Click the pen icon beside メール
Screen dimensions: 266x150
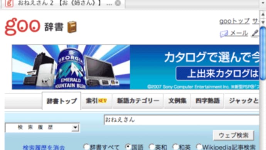[255, 33]
